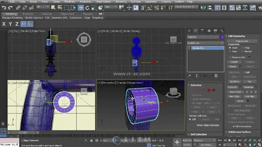Screen dimensions: 262x147
Task: Open the Modify tab in command panel
Action: (x=196, y=31)
